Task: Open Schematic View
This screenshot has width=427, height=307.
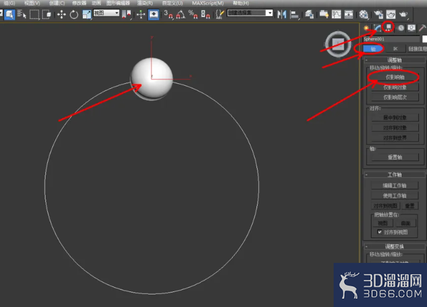Action: [349, 14]
